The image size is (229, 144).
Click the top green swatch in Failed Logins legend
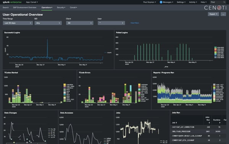(x=215, y=48)
